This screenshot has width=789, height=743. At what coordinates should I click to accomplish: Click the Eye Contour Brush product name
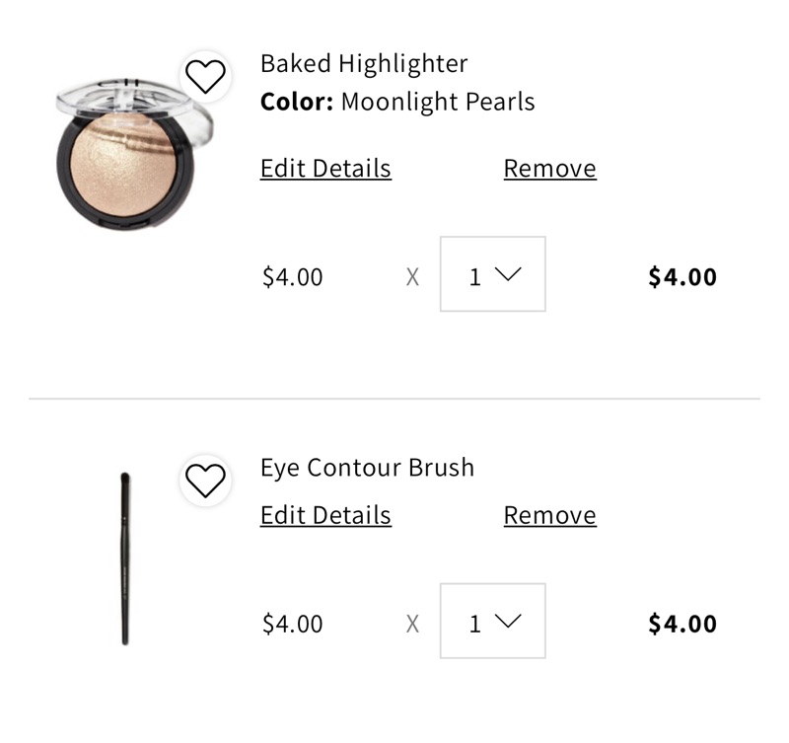point(367,468)
